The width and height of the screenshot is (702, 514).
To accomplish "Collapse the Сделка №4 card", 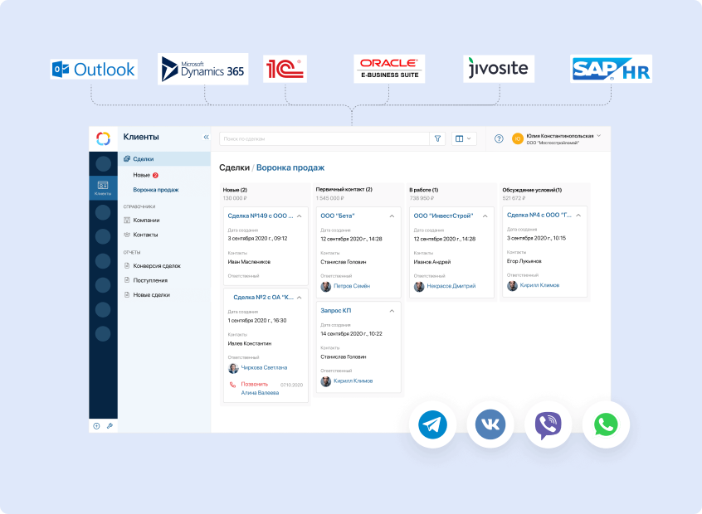I will (578, 216).
